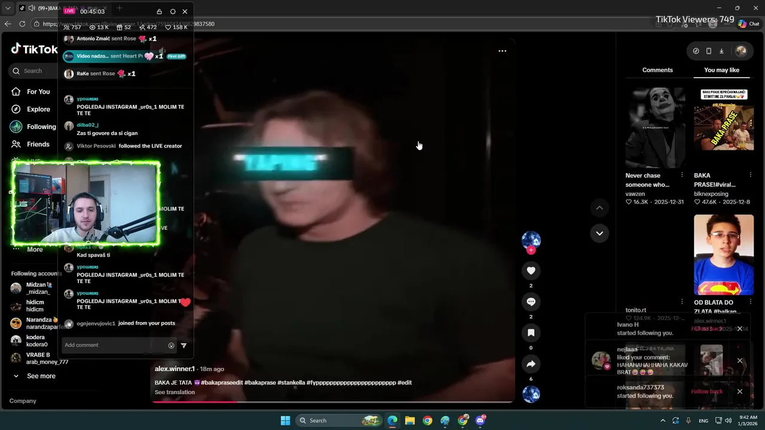The width and height of the screenshot is (765, 430).
Task: Close the live chat overlay
Action: pos(185,11)
